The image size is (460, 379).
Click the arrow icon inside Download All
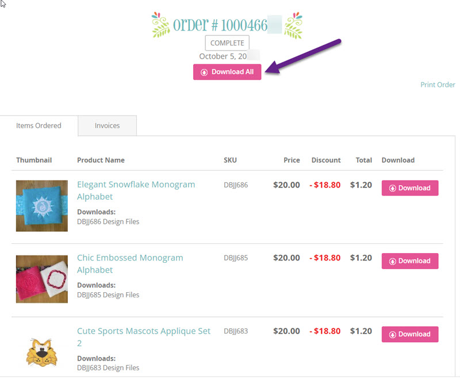(204, 72)
